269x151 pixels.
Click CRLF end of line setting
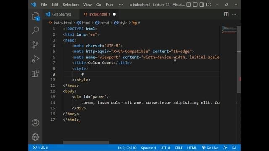click(x=179, y=148)
